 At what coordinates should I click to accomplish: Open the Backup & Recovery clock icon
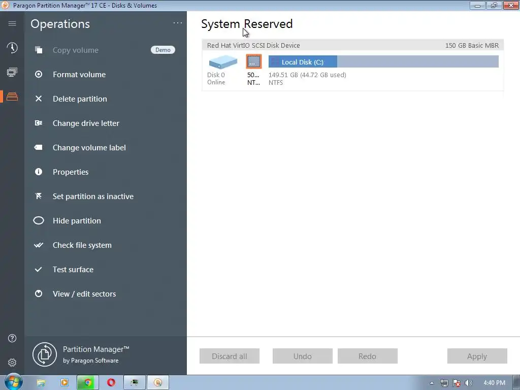pos(12,48)
